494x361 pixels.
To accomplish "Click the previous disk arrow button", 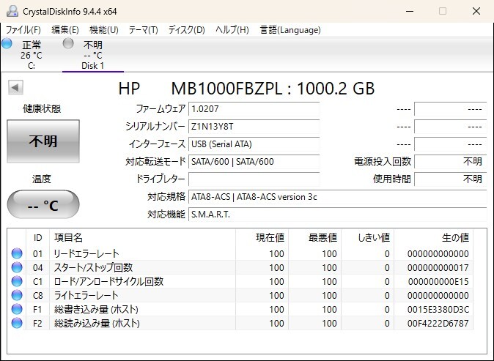I will [x=15, y=87].
